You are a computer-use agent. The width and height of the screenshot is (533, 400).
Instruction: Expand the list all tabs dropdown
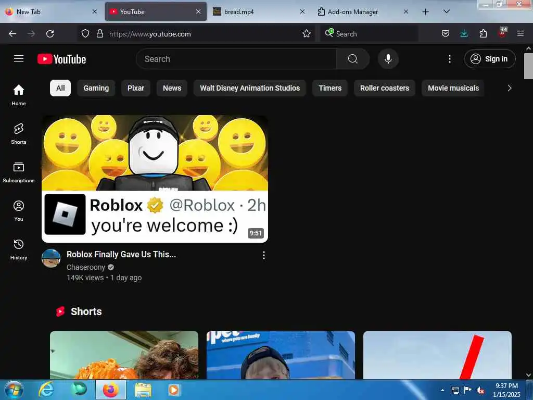click(447, 12)
